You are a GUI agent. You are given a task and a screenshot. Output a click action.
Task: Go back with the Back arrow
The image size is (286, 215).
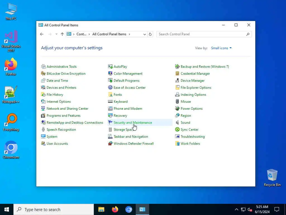(42, 34)
